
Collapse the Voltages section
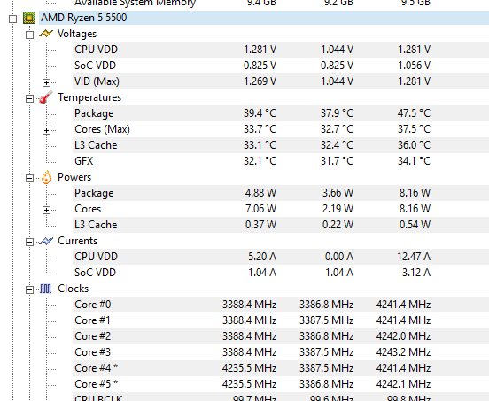[x=29, y=35]
